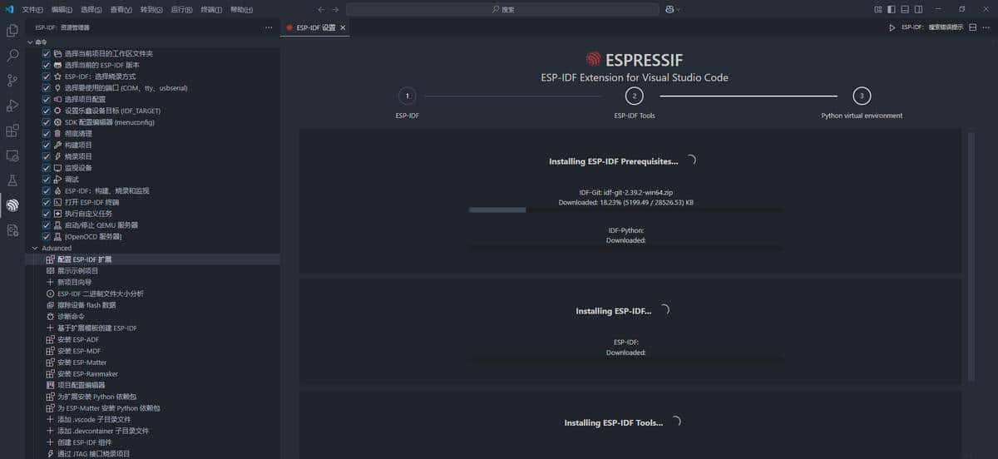Open sidebar more actions ellipsis

coord(269,27)
